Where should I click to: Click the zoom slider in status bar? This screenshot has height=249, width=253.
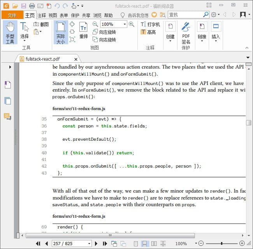click(221, 244)
